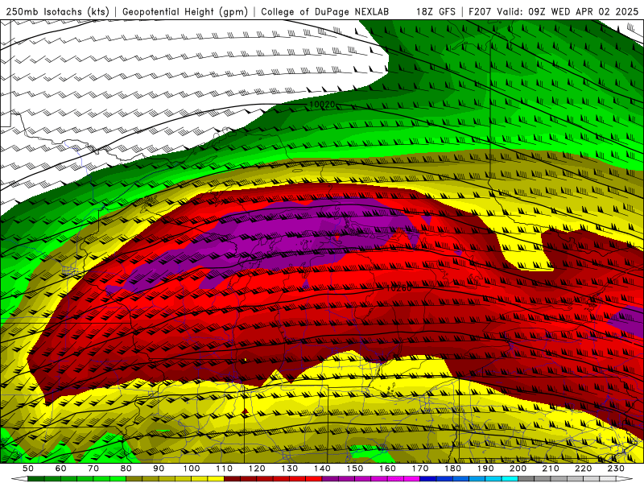Click the '170' value on the color scale
Viewport: 644px width, 483px height.
(420, 469)
